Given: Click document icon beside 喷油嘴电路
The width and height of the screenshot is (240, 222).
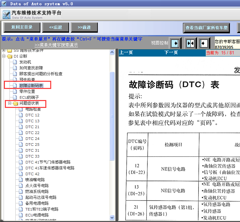Looking at the screenshot, I should point(21,180).
